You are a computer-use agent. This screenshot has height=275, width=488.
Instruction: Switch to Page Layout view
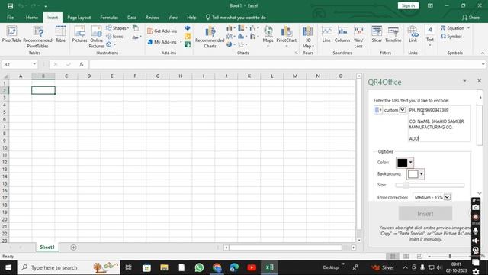(406, 256)
